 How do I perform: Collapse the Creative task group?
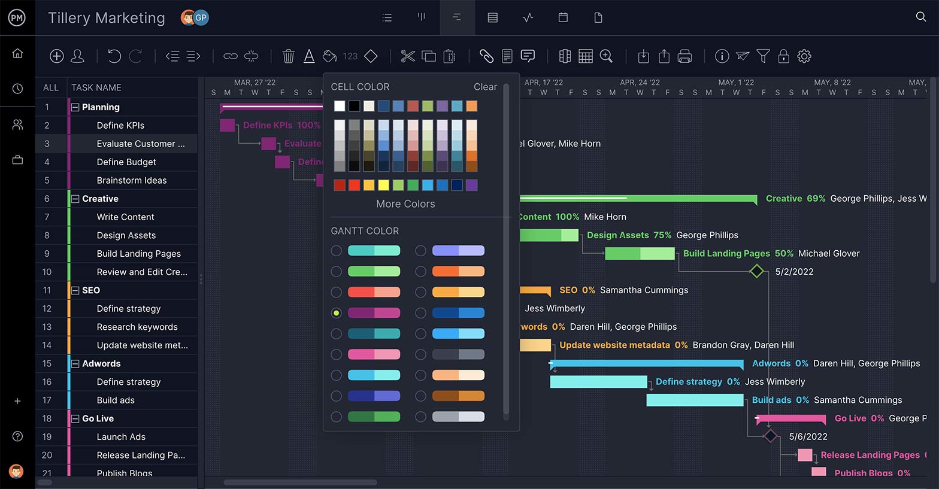click(75, 199)
